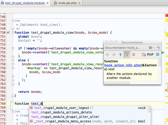The height and width of the screenshot is (125, 168).
Task: Click the fx icon beside _test_drupal_module_menu_access
Action: [x=31, y=121]
